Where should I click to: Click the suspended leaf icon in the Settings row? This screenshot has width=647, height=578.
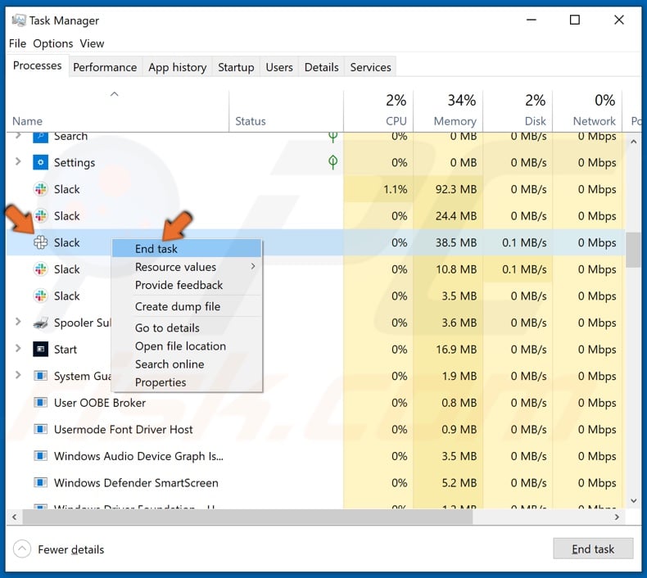pyautogui.click(x=333, y=162)
